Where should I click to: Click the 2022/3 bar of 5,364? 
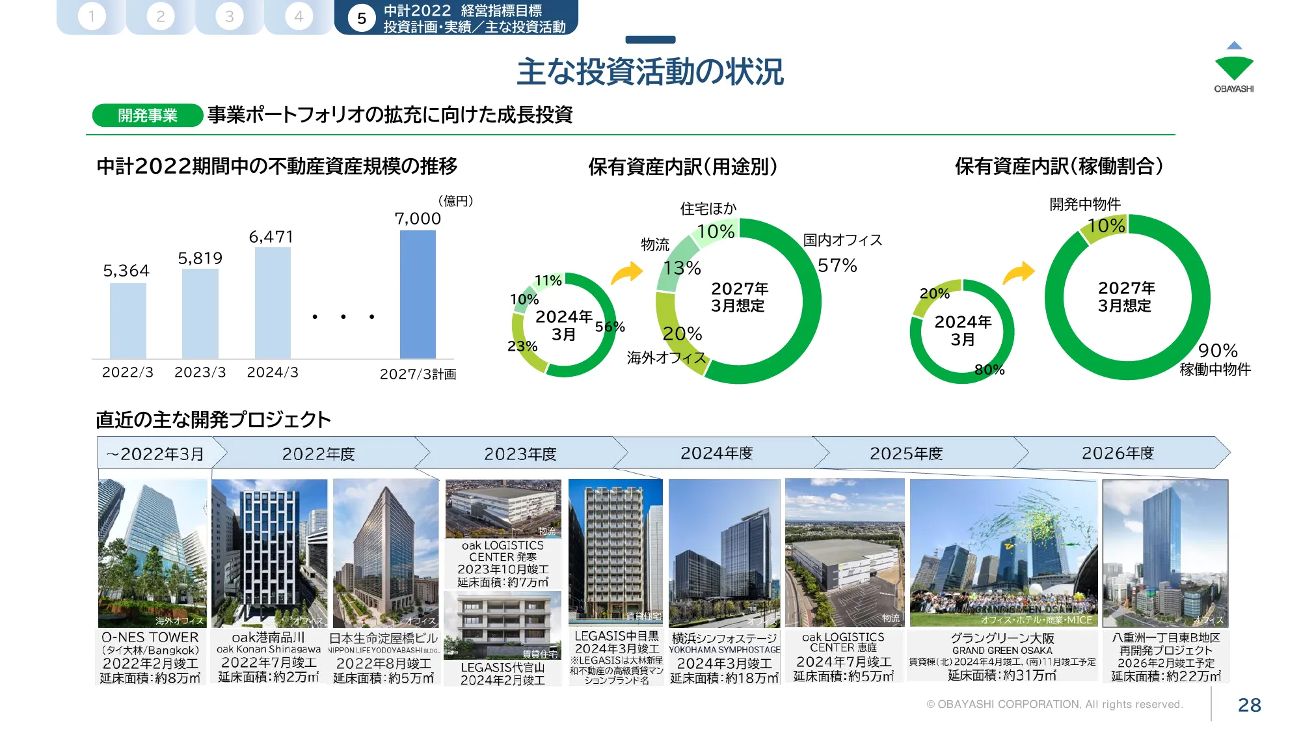tap(127, 320)
